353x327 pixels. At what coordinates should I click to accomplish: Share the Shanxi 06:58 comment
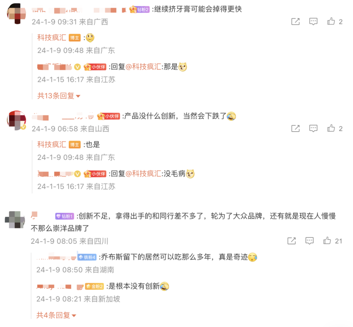[295, 128]
